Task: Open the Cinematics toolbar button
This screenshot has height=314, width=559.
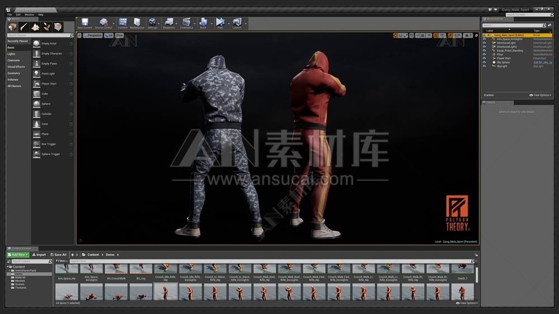Action: 187,23
